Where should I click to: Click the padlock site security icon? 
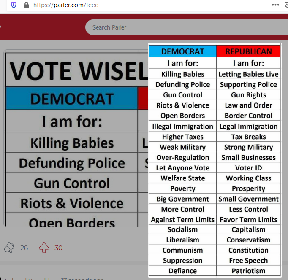click(26, 5)
